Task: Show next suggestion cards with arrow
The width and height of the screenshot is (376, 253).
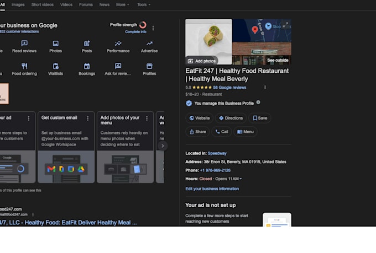Action: 163,146
